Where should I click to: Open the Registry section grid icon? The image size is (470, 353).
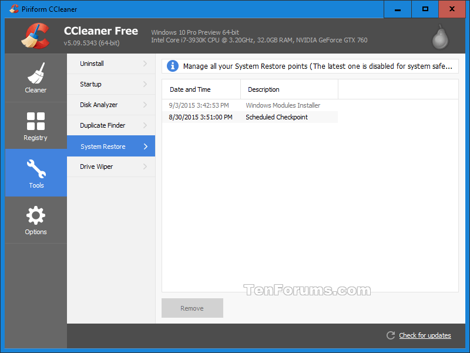click(x=36, y=121)
